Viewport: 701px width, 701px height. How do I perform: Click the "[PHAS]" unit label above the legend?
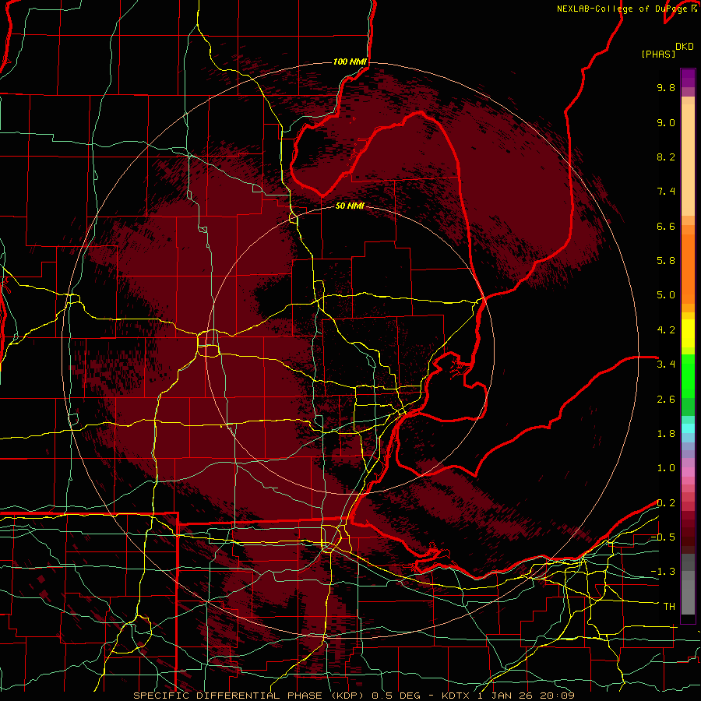pos(658,54)
